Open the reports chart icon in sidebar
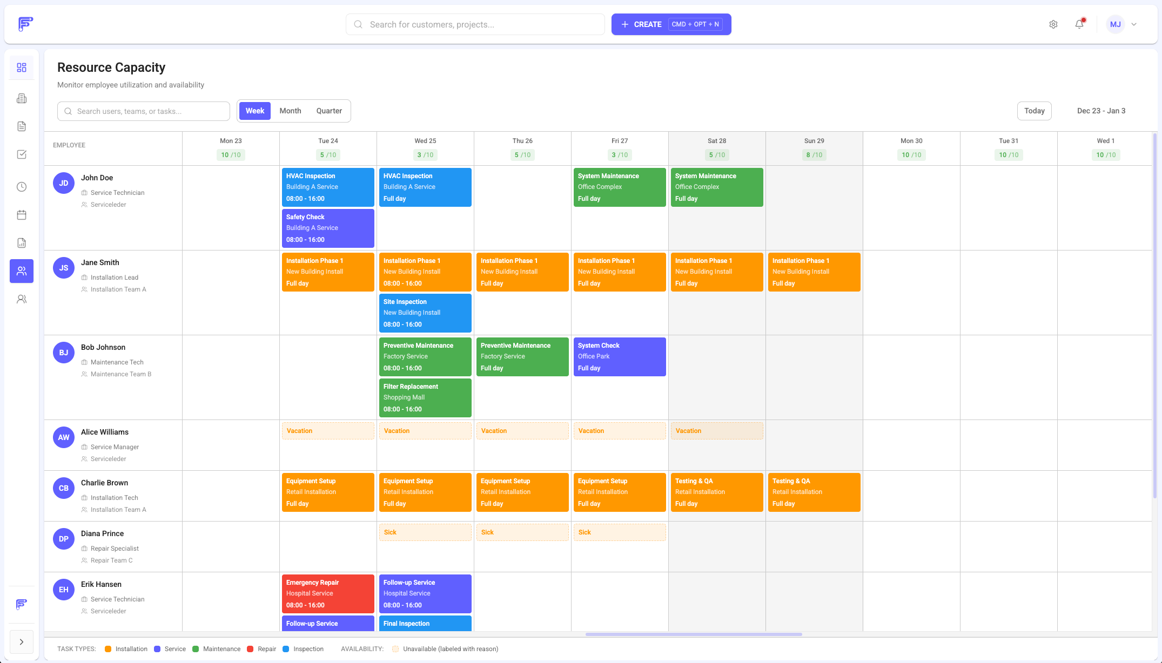 (22, 242)
